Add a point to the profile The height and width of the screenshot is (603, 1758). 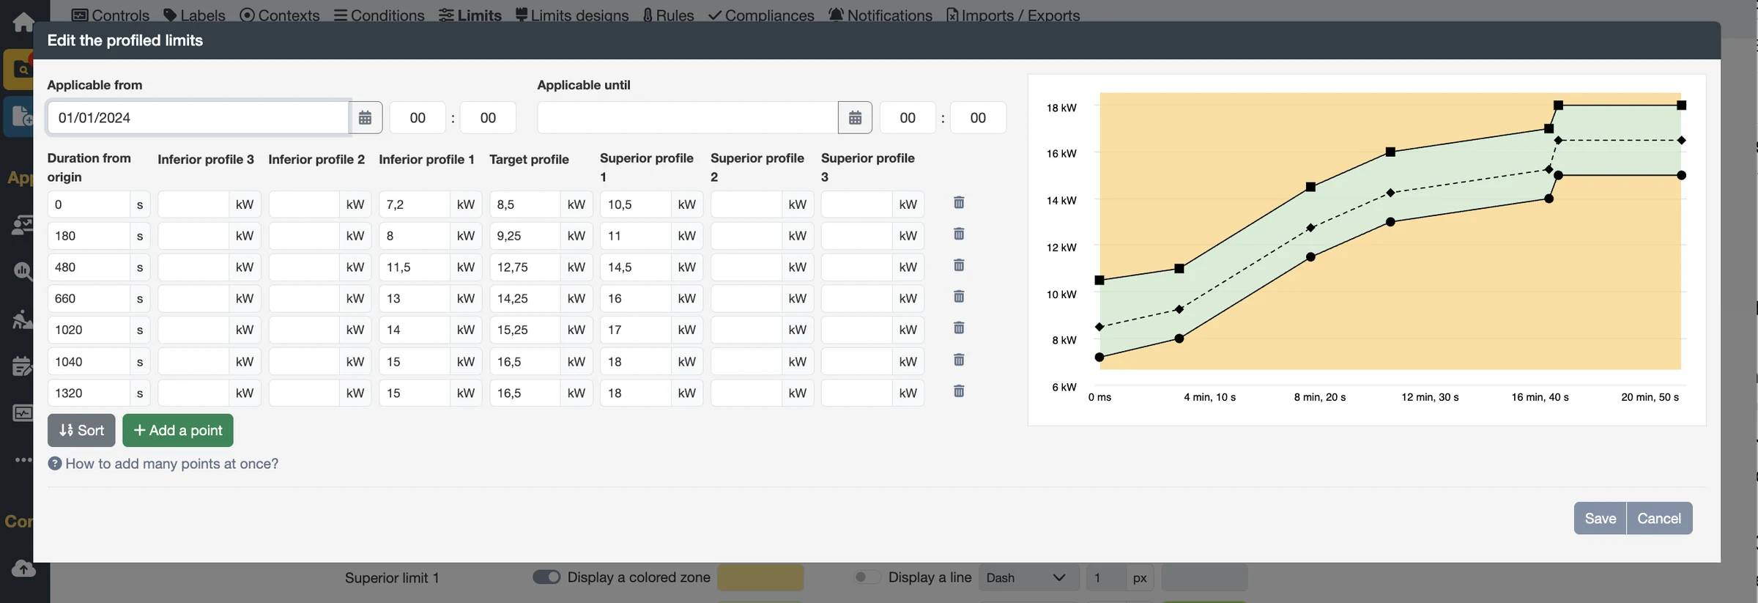(178, 431)
